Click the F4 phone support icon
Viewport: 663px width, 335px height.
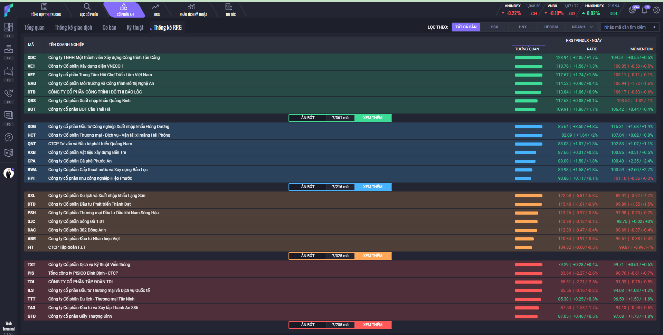[x=9, y=93]
